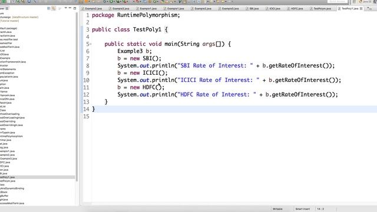Select the MethodOverloading package in the tree

(x=10, y=114)
